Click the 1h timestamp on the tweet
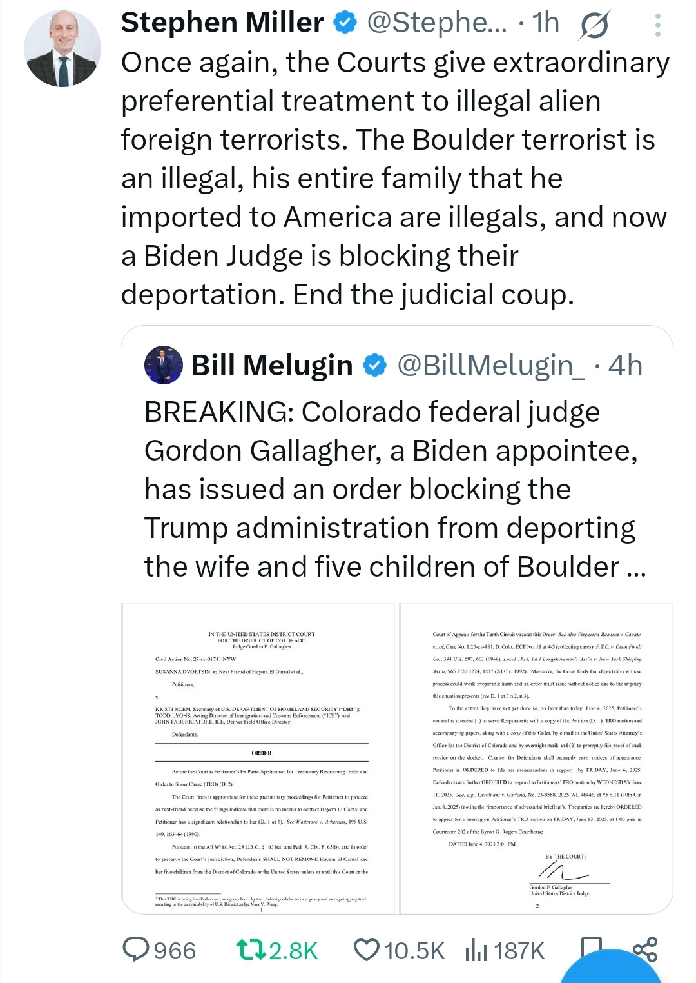This screenshot has width=696, height=983. (545, 23)
